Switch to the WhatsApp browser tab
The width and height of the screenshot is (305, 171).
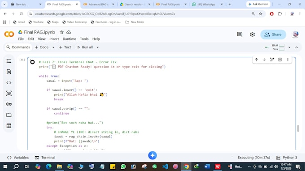(207, 4)
